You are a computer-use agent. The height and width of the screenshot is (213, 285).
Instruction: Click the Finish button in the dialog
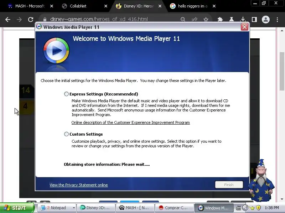pyautogui.click(x=229, y=185)
